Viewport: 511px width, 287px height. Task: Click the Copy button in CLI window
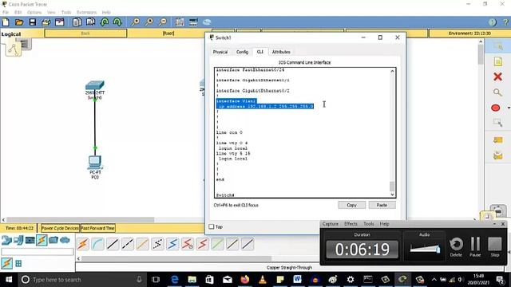coord(351,206)
